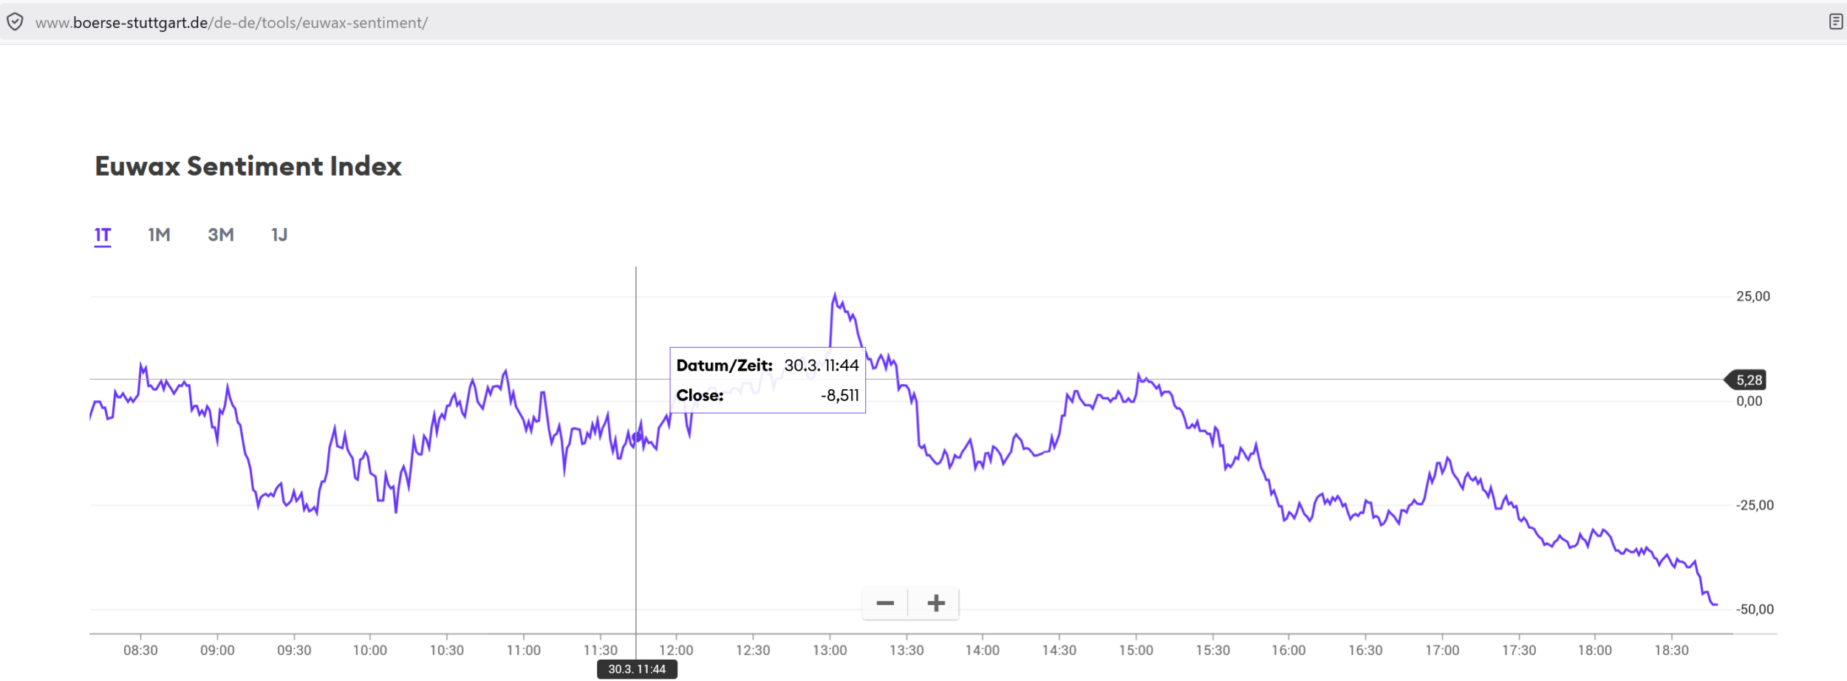Click the 15:00 time axis label
Screen dimensions: 1847x681
click(x=1136, y=650)
